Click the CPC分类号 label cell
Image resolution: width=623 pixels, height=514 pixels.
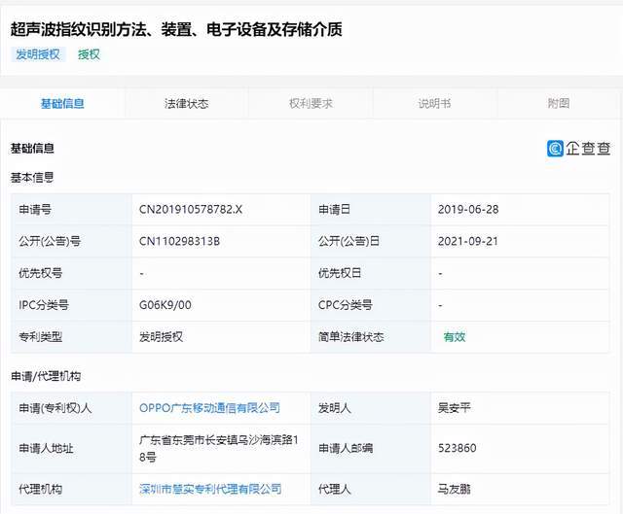click(x=371, y=305)
